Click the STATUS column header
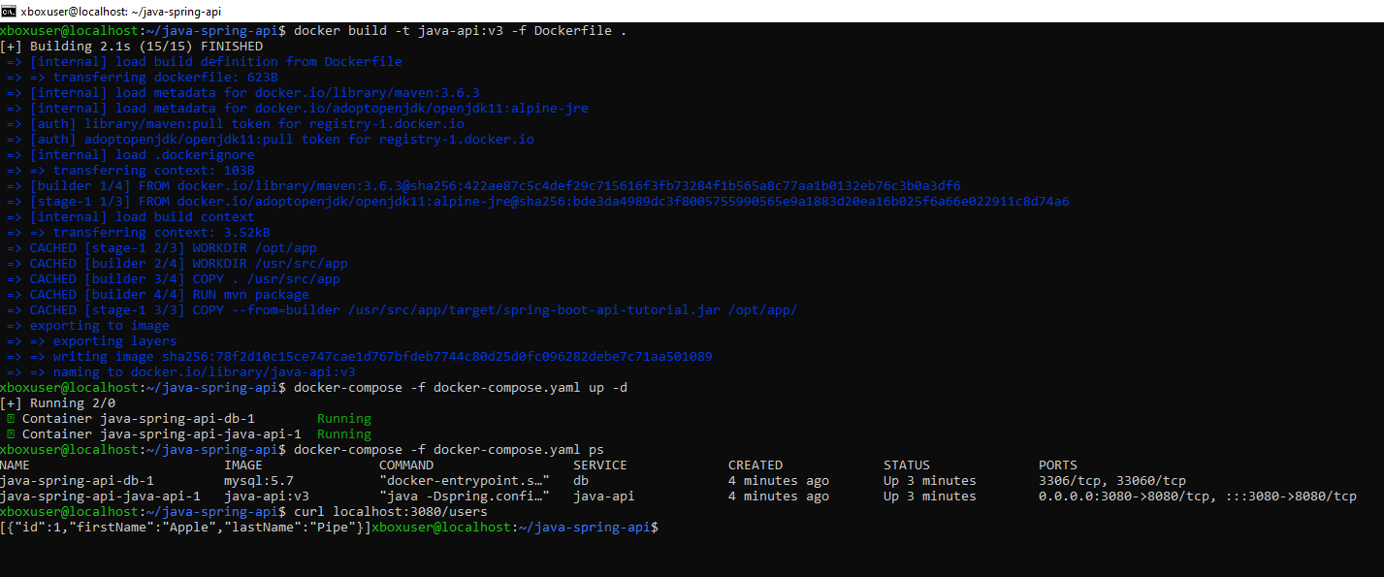 pyautogui.click(x=907, y=465)
